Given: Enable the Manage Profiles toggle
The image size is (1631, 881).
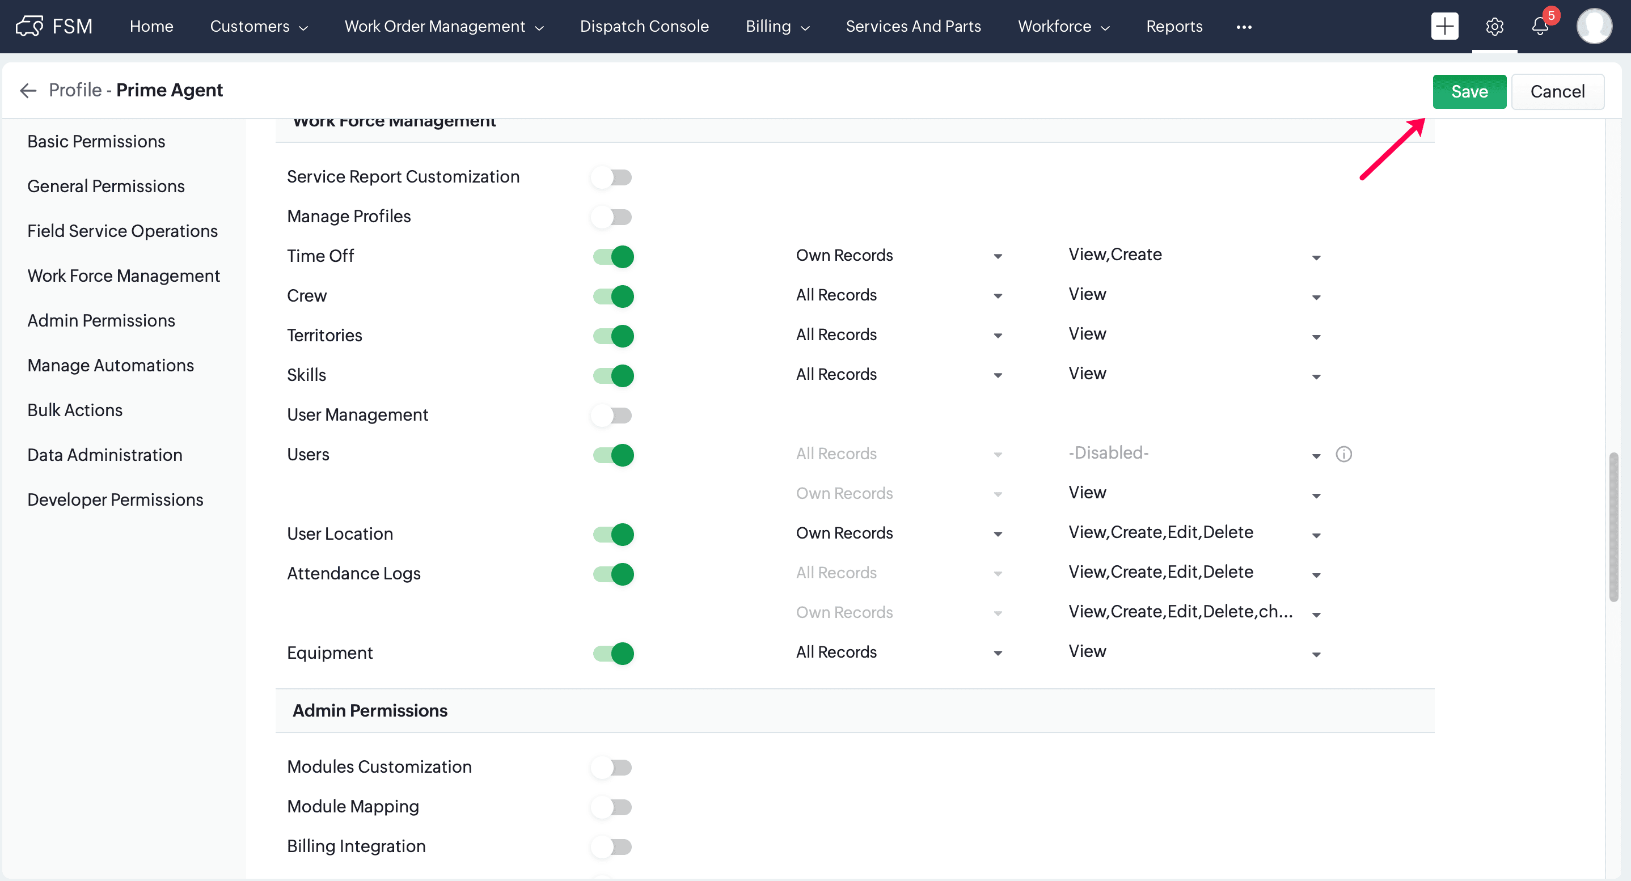Looking at the screenshot, I should [612, 217].
